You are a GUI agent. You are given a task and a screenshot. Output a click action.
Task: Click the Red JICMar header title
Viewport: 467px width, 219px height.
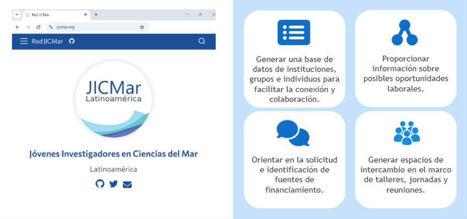[47, 41]
